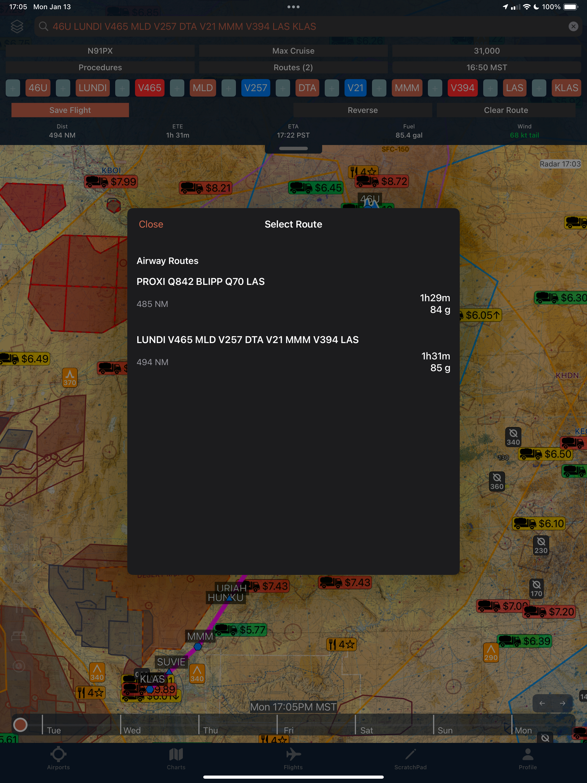Select the V257 airway chip
Viewport: 587px width, 783px height.
point(256,88)
